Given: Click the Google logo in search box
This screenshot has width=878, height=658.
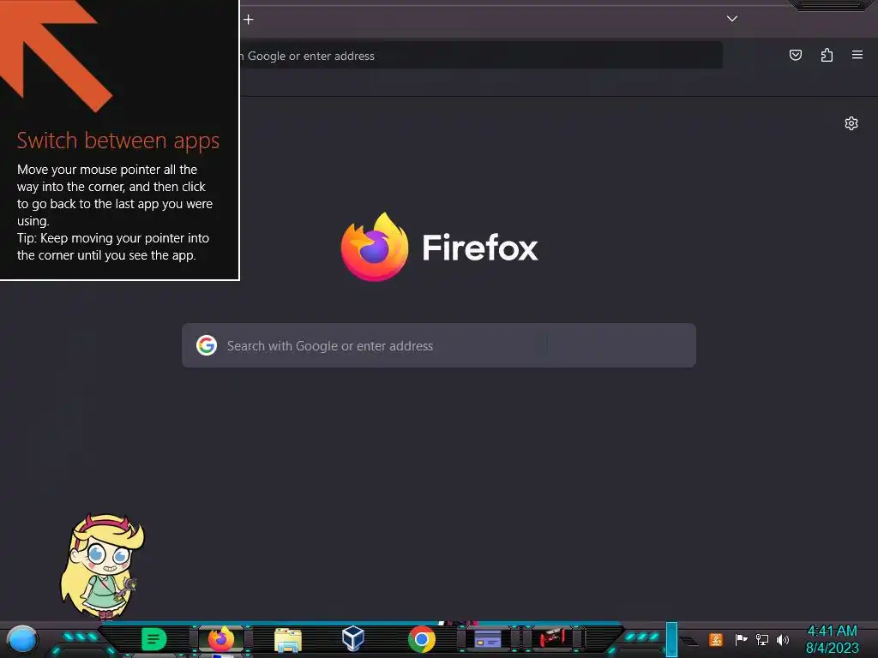Looking at the screenshot, I should (207, 345).
